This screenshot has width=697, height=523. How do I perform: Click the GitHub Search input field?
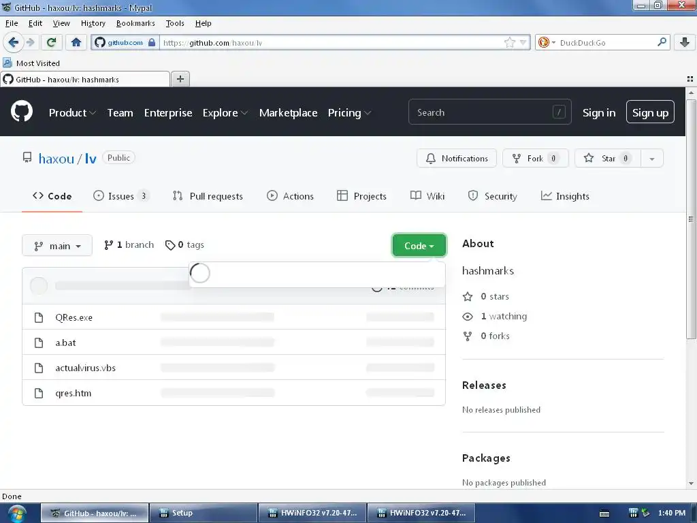490,112
